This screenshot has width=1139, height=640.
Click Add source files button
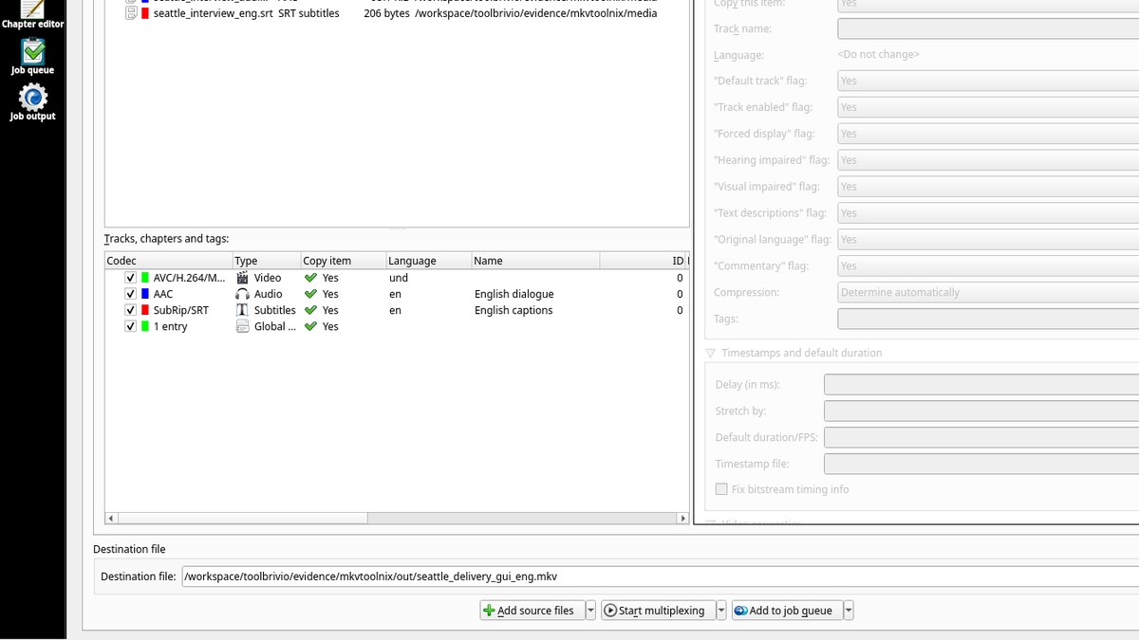point(532,611)
